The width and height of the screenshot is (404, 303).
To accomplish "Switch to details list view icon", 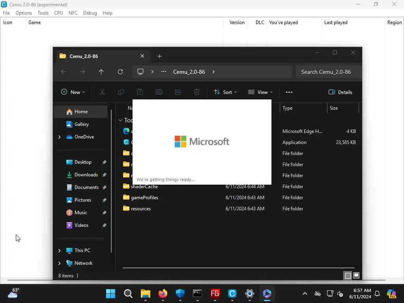I will (348, 276).
